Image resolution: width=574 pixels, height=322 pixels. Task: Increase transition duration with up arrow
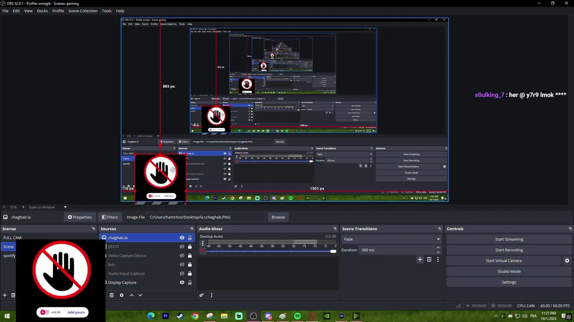438,248
